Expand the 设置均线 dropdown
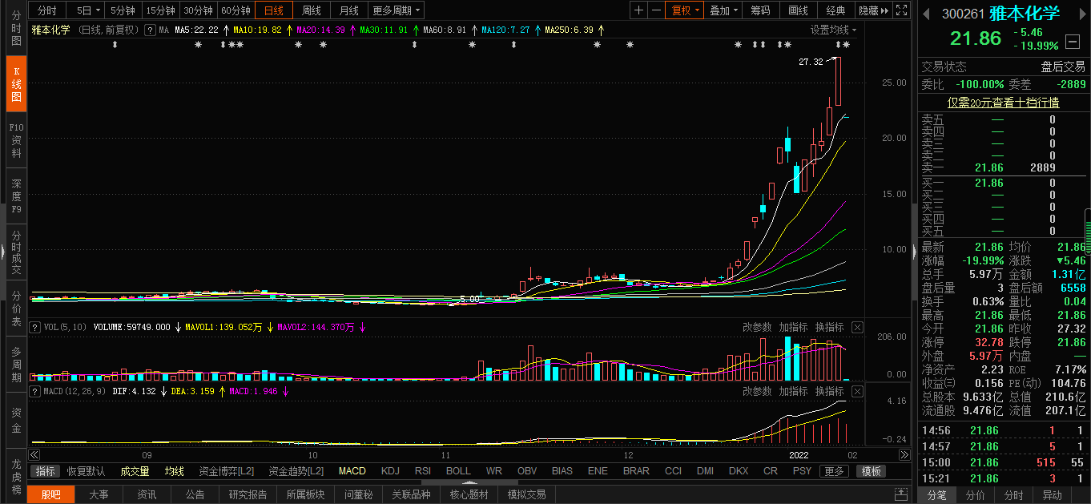This screenshot has width=1091, height=504. 833,30
